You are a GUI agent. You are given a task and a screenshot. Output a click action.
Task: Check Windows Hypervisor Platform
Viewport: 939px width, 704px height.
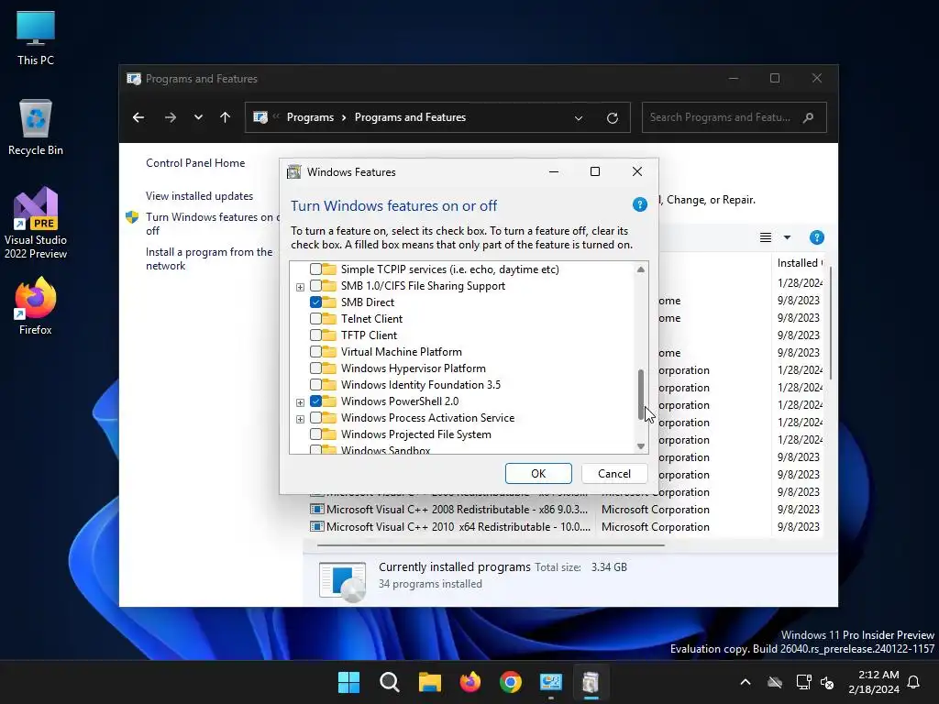click(x=315, y=368)
